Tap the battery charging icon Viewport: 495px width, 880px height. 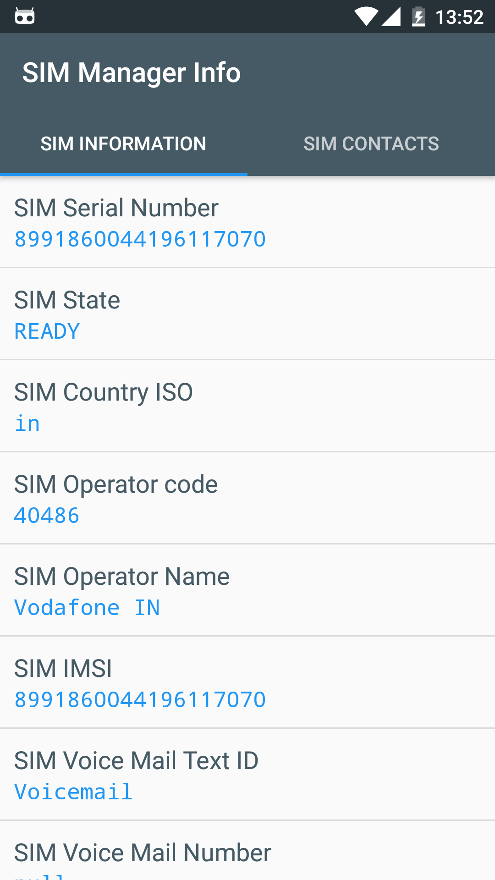[x=418, y=17]
